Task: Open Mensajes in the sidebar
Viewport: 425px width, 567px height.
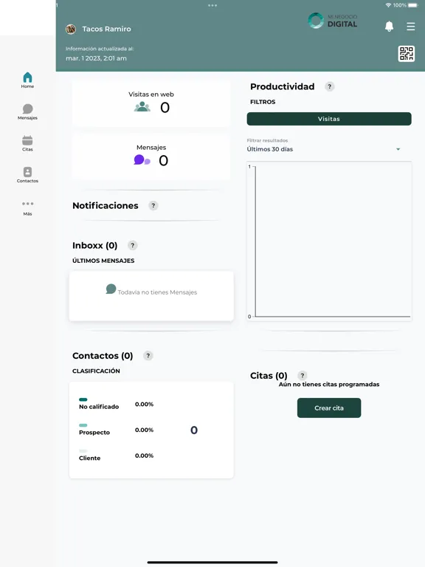Action: (27, 111)
